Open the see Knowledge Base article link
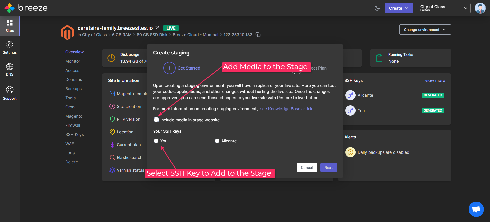This screenshot has height=222, width=490. pyautogui.click(x=287, y=109)
